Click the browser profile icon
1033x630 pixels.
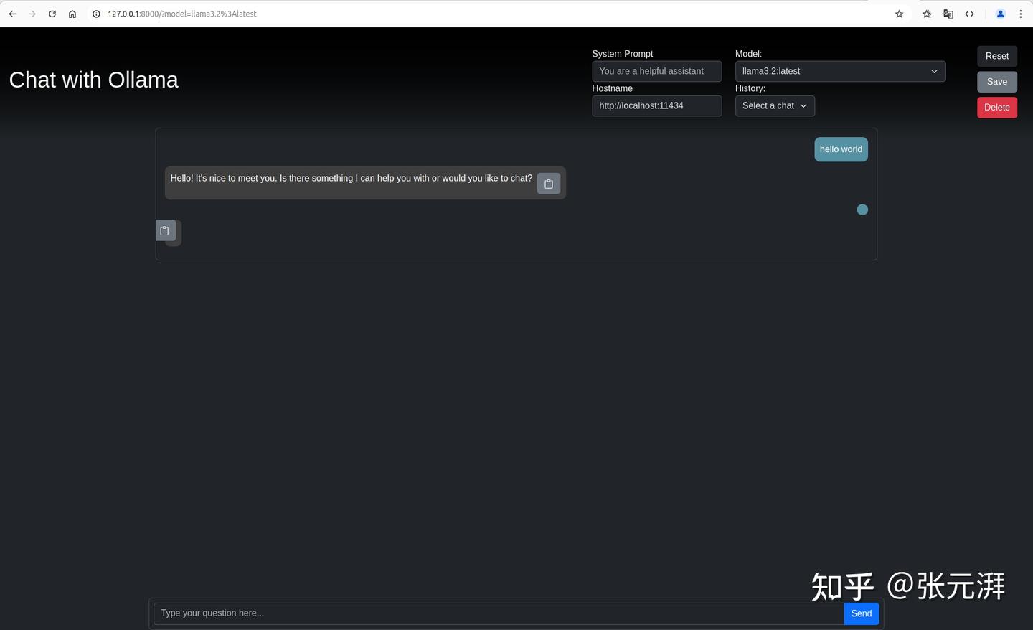[1000, 14]
